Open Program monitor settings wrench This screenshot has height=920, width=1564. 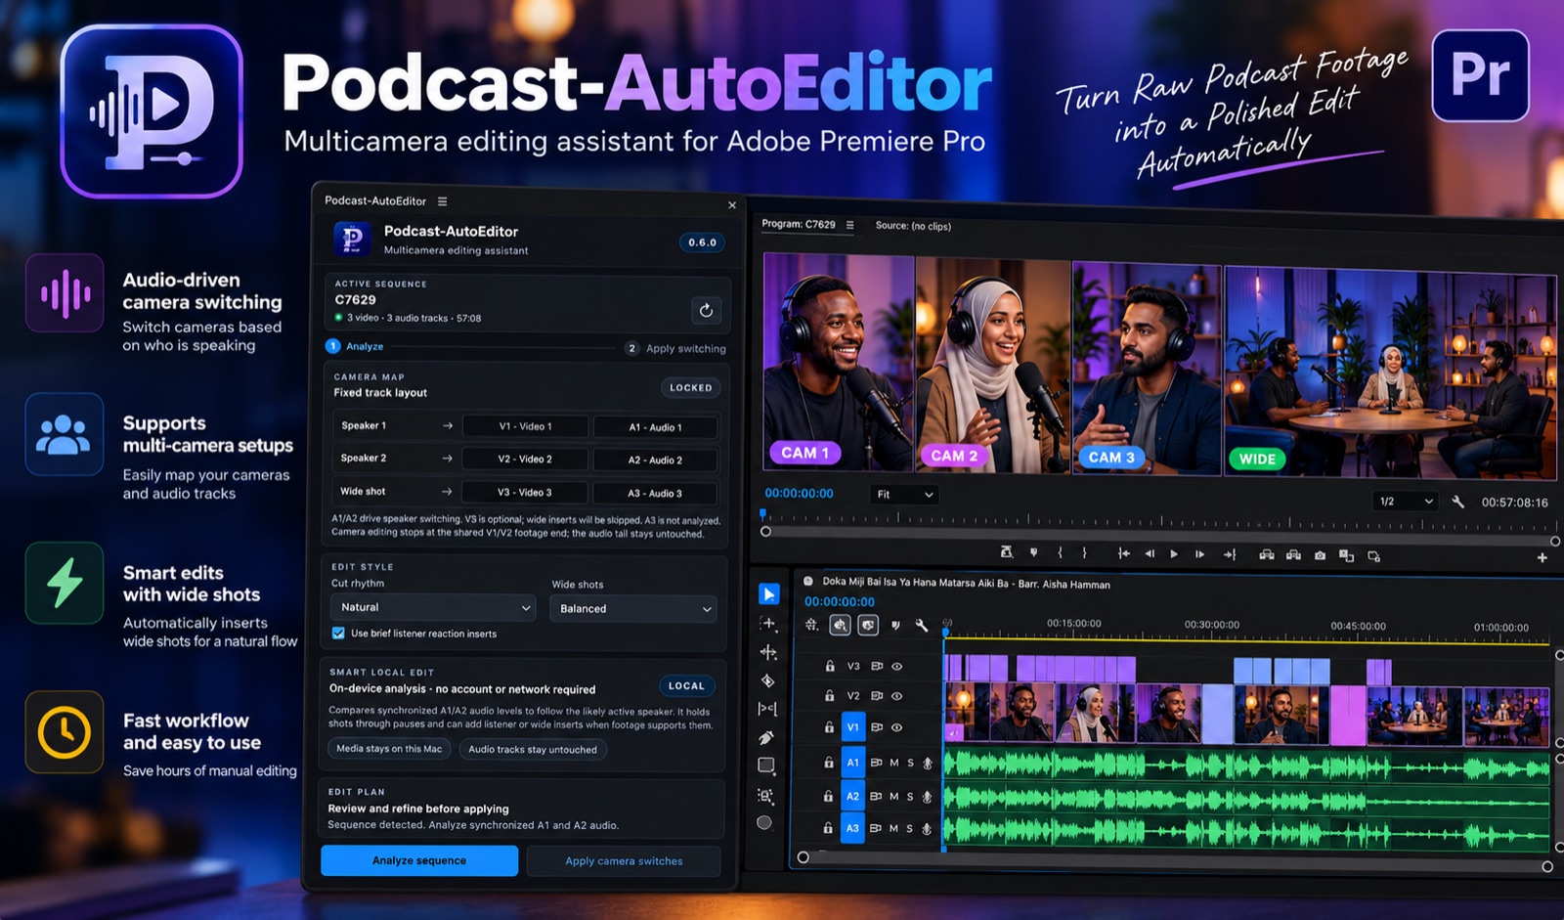1457,502
